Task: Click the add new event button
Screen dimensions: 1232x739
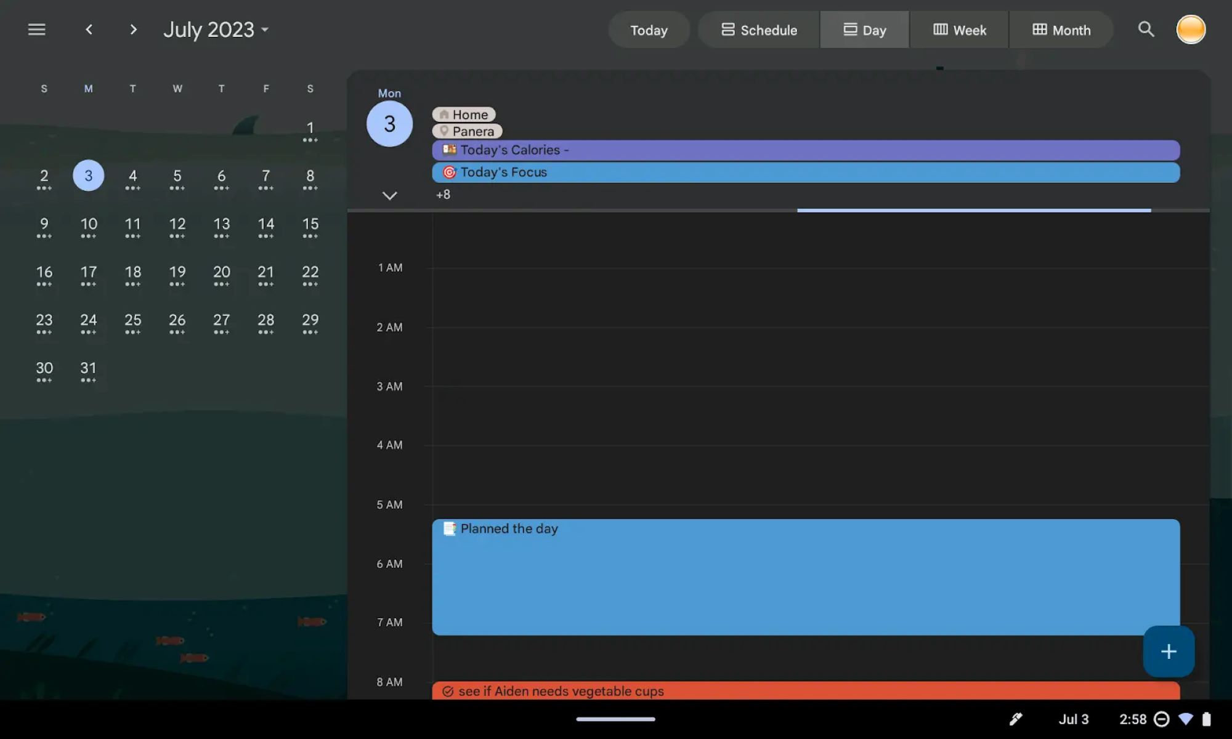Action: click(1169, 651)
